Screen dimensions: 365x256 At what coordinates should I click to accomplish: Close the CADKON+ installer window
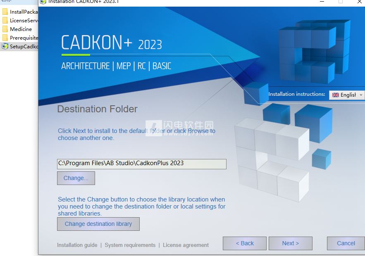[x=359, y=2]
